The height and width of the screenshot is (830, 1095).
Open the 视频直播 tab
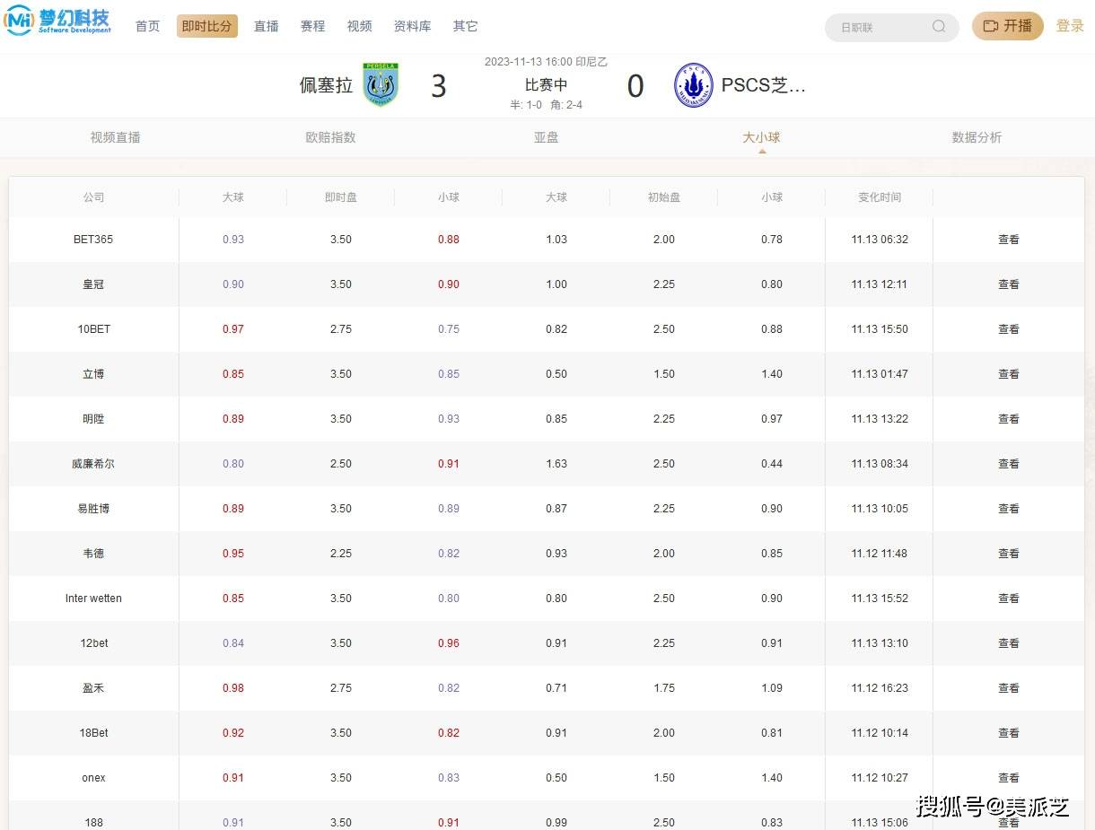pos(115,137)
